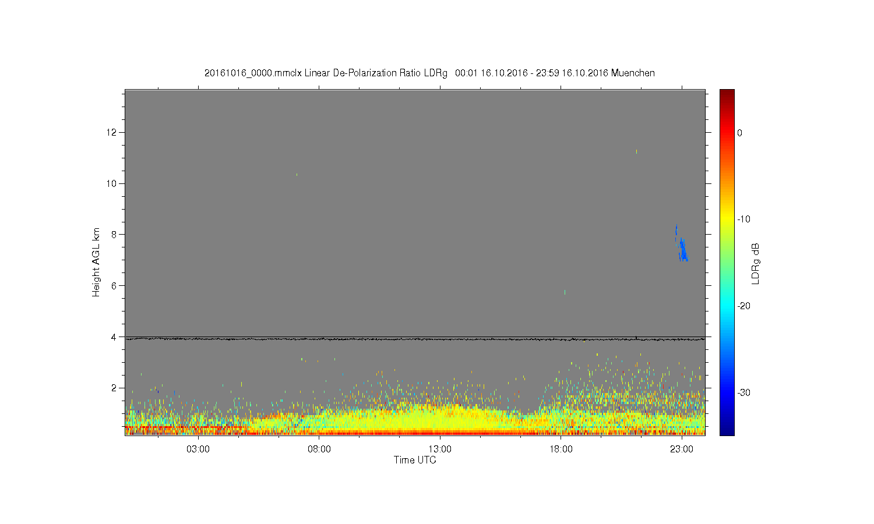Click the yellow low-level echo layer around 13:00
Viewport: 874px width, 524px height.
point(440,417)
